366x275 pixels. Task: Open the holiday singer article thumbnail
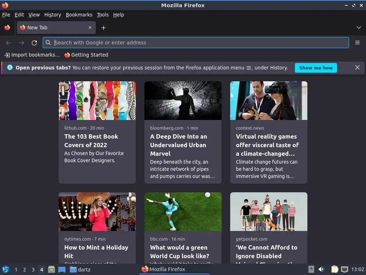coord(97,212)
